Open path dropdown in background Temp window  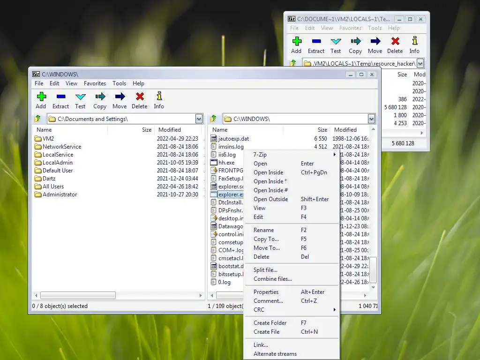click(420, 63)
